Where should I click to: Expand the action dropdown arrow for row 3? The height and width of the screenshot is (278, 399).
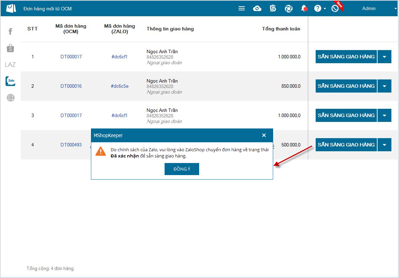(x=384, y=115)
